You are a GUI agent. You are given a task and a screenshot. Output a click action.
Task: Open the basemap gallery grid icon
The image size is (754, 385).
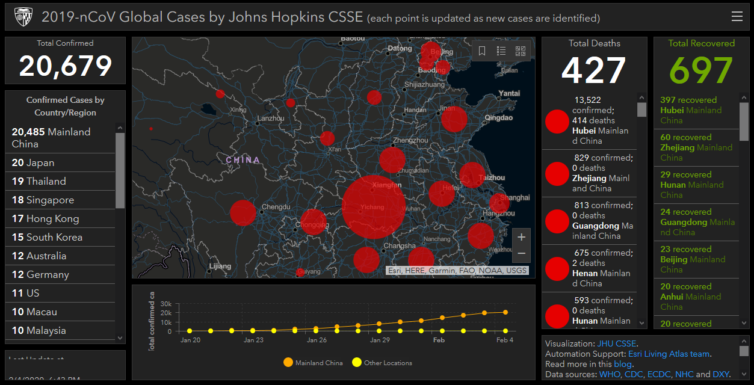coord(521,51)
